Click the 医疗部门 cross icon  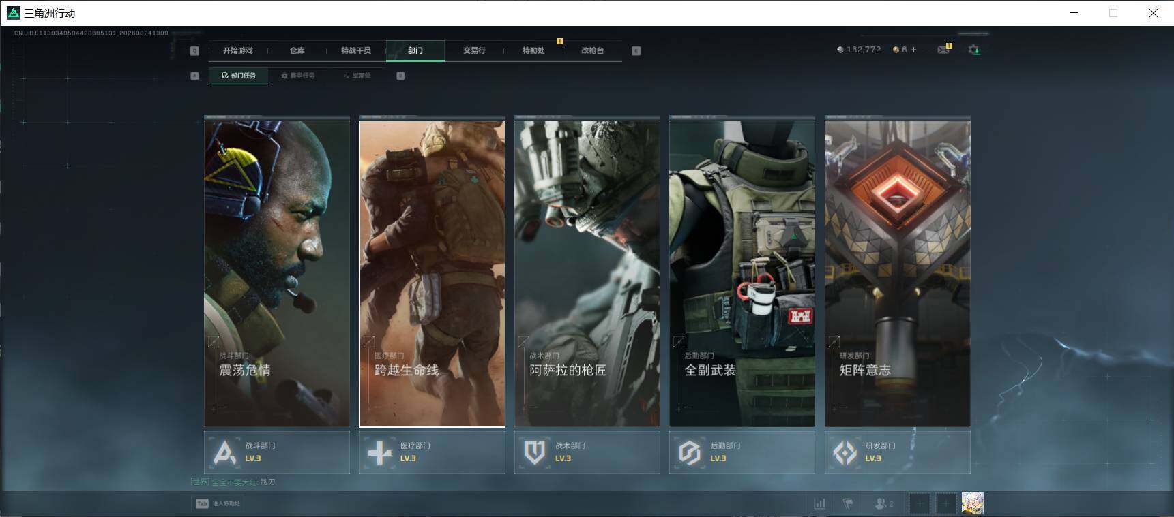(x=379, y=452)
